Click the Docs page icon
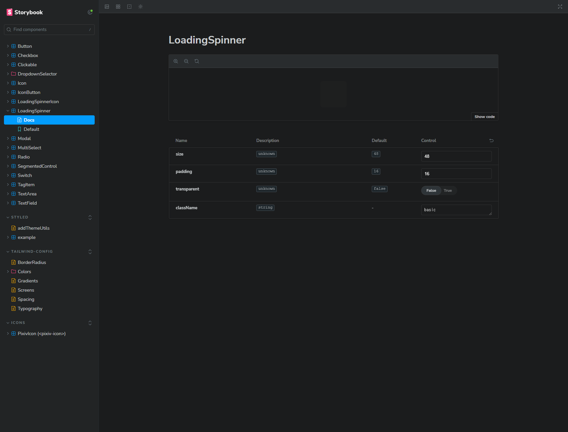This screenshot has width=568, height=432. pyautogui.click(x=19, y=120)
